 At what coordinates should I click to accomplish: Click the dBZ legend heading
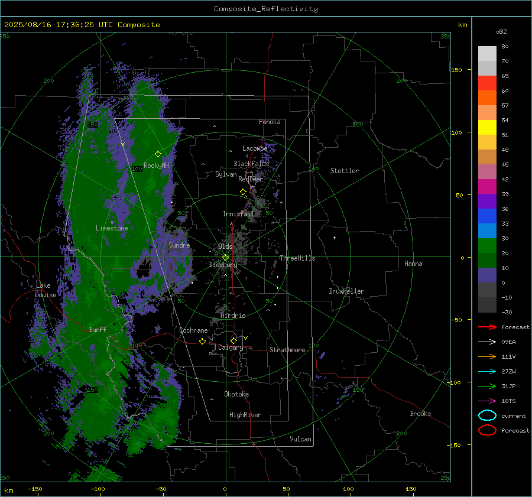click(501, 31)
